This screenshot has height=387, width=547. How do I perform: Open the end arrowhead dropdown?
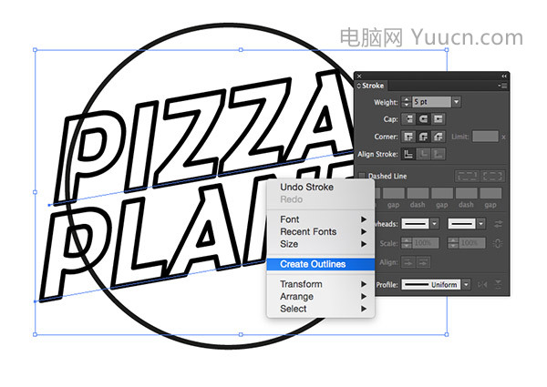pos(481,224)
